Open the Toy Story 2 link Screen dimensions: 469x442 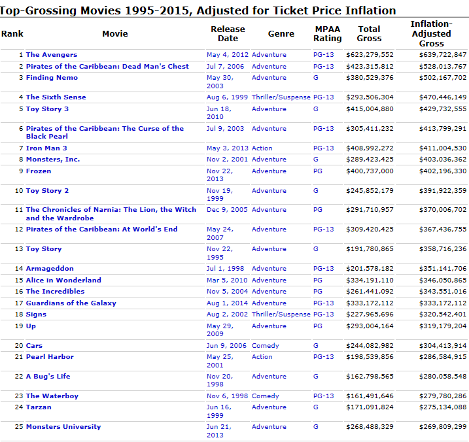click(x=47, y=191)
